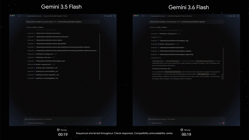Open auditing-data-models/SKILL.md row

(42, 68)
